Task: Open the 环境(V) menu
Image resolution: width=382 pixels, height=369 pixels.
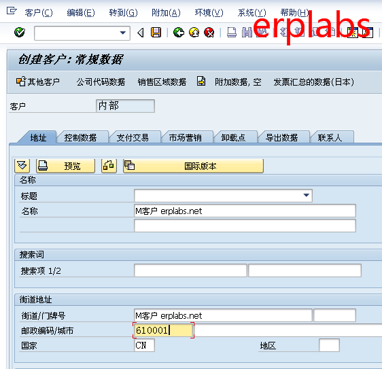Action: 209,13
